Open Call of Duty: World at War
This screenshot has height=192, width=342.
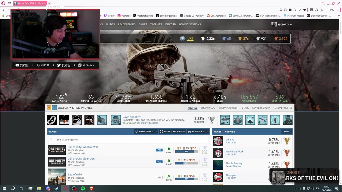pyautogui.click(x=83, y=147)
